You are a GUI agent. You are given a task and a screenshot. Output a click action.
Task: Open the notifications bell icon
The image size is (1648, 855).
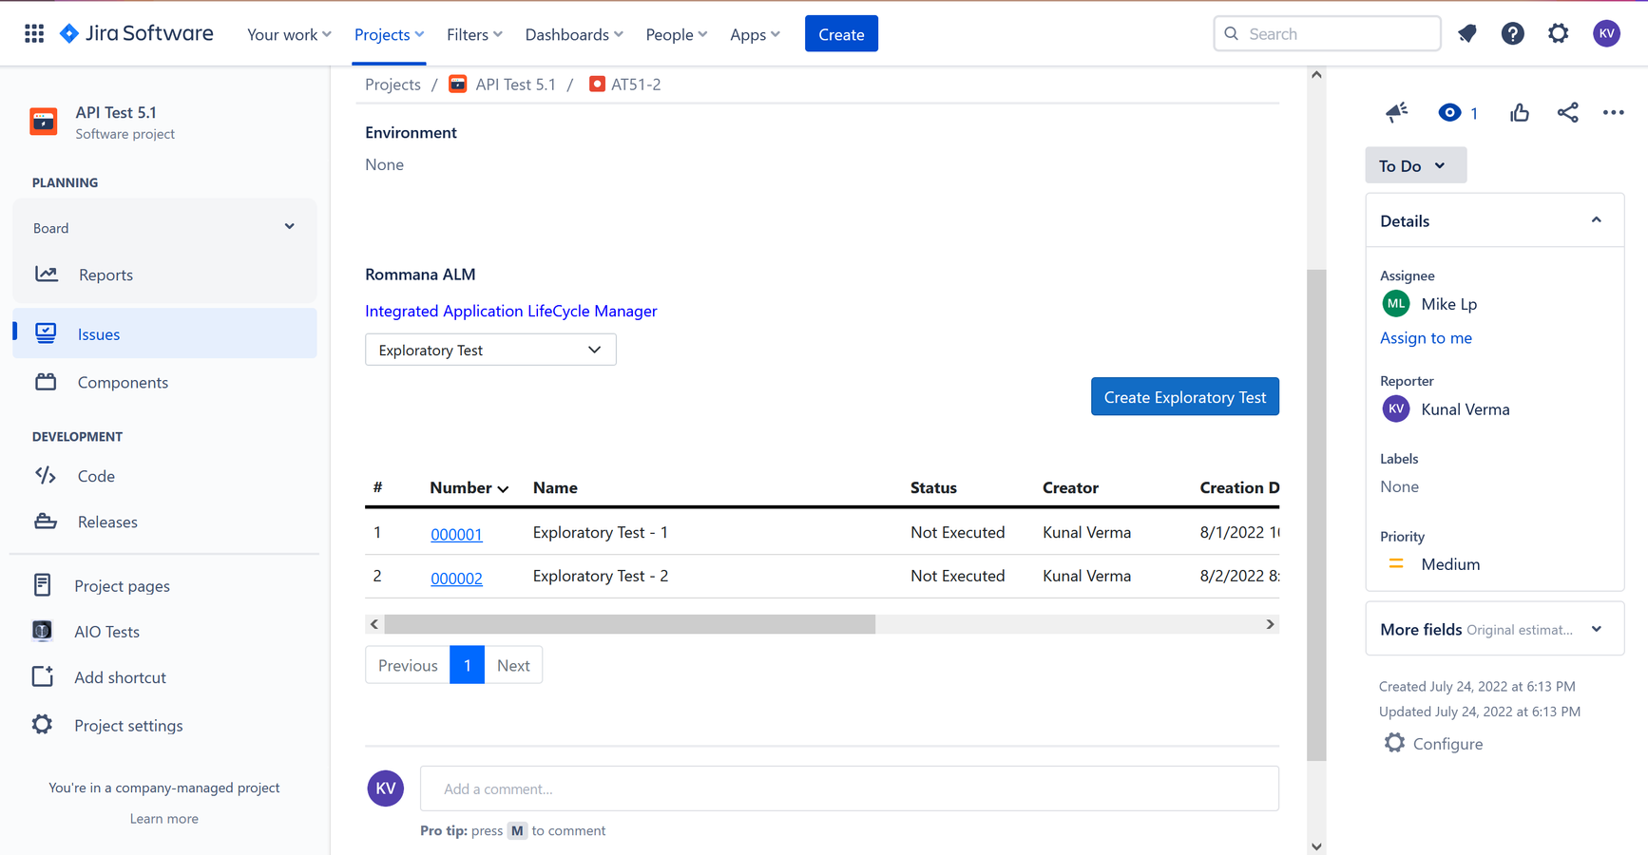1467,33
